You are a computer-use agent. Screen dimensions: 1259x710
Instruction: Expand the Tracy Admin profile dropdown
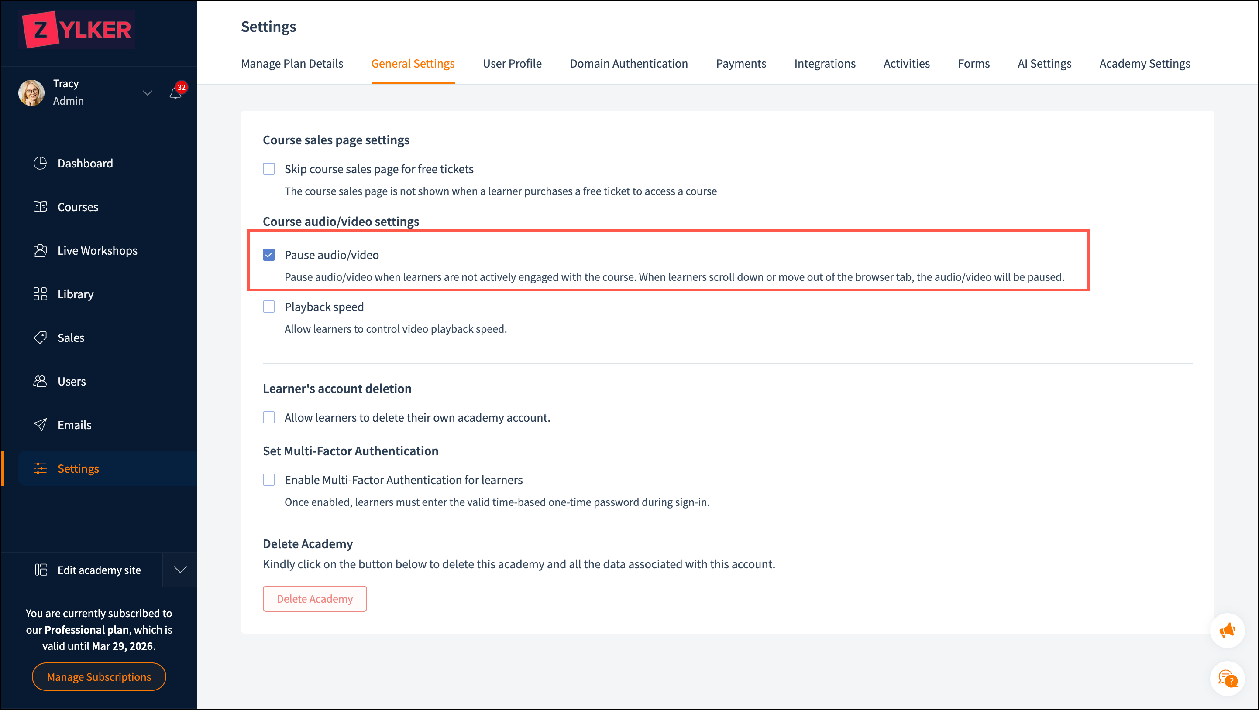[147, 92]
